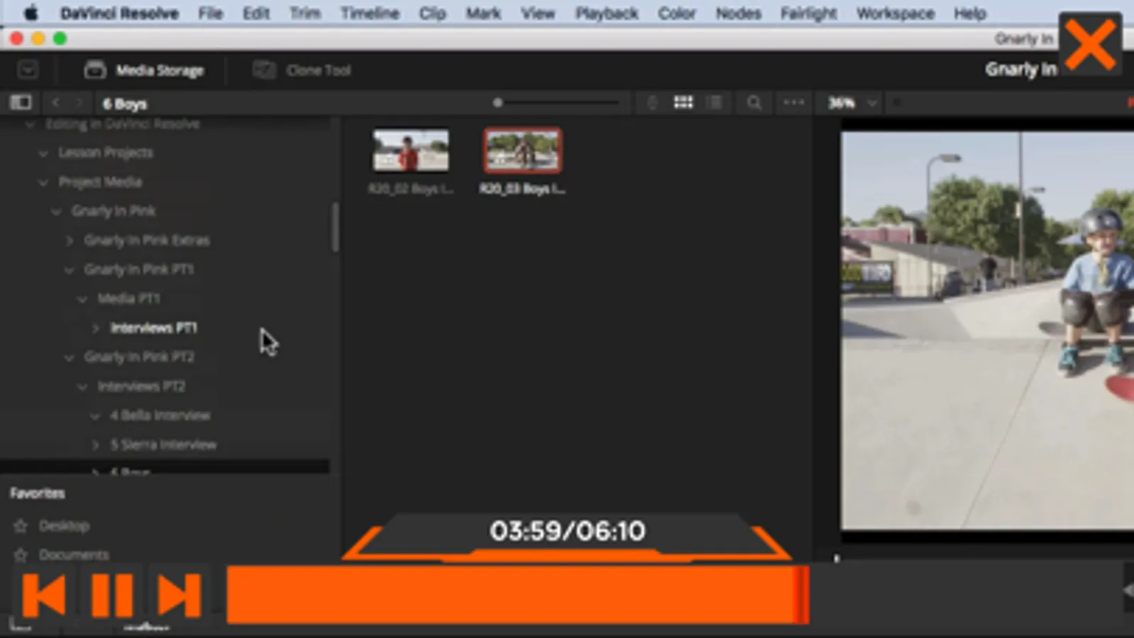Click the search magnifier icon
Viewport: 1134px width, 638px height.
point(754,103)
